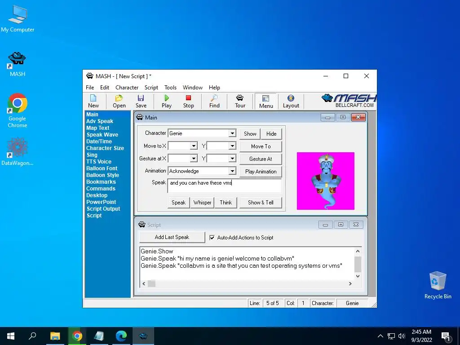
Task: Click the Show character button
Action: [x=250, y=134]
